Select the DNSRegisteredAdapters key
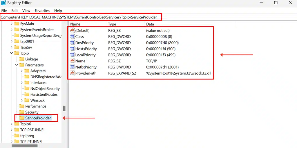 click(46, 77)
